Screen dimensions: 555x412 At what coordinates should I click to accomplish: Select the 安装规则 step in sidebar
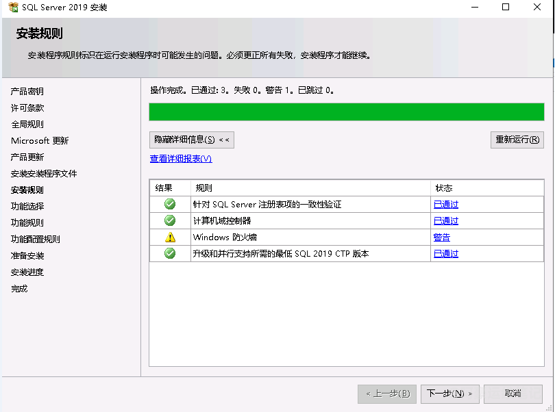click(x=27, y=190)
